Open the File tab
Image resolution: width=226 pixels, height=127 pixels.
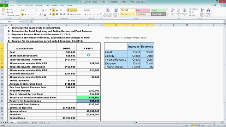pos(4,6)
